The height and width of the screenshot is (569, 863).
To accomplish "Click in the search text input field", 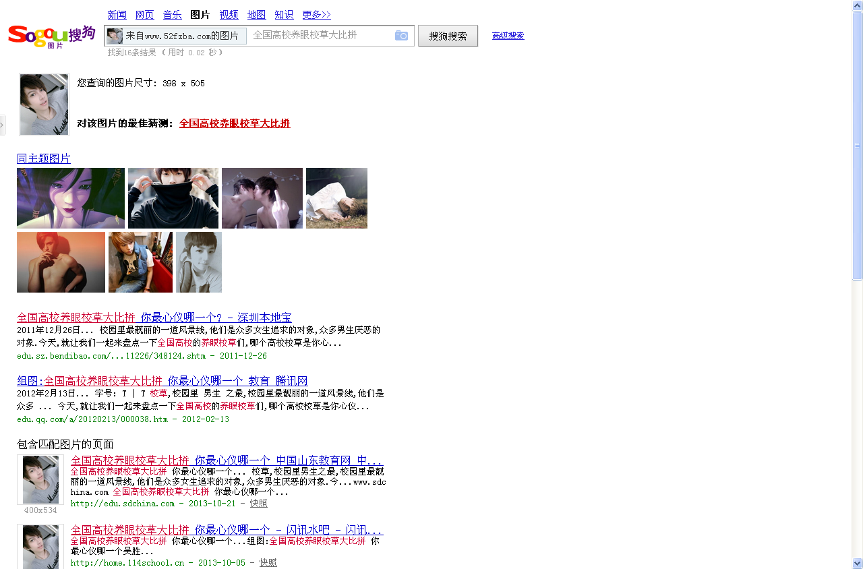I will tap(320, 36).
